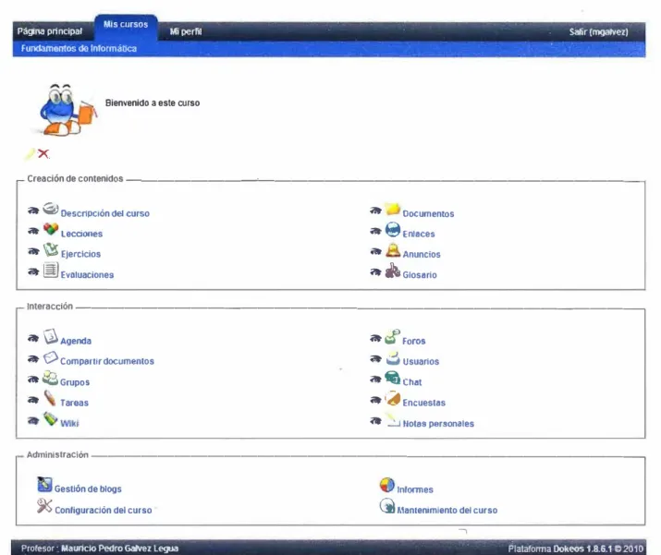Click the Wiki icon
This screenshot has height=555, width=661.
51,418
